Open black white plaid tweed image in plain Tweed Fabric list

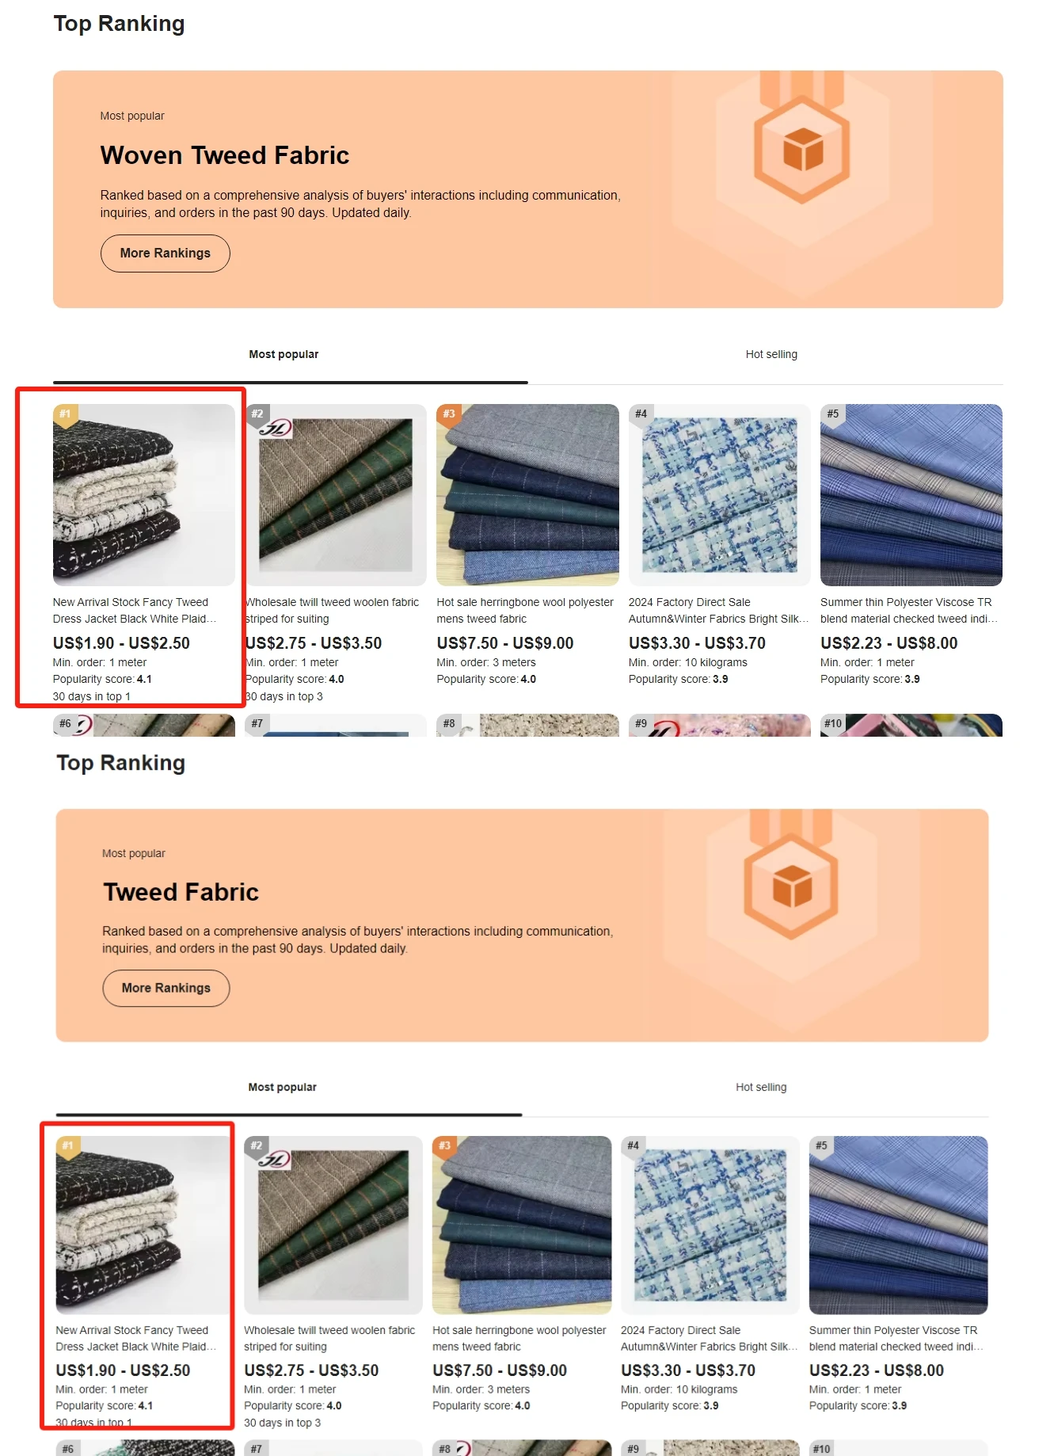pos(143,1225)
